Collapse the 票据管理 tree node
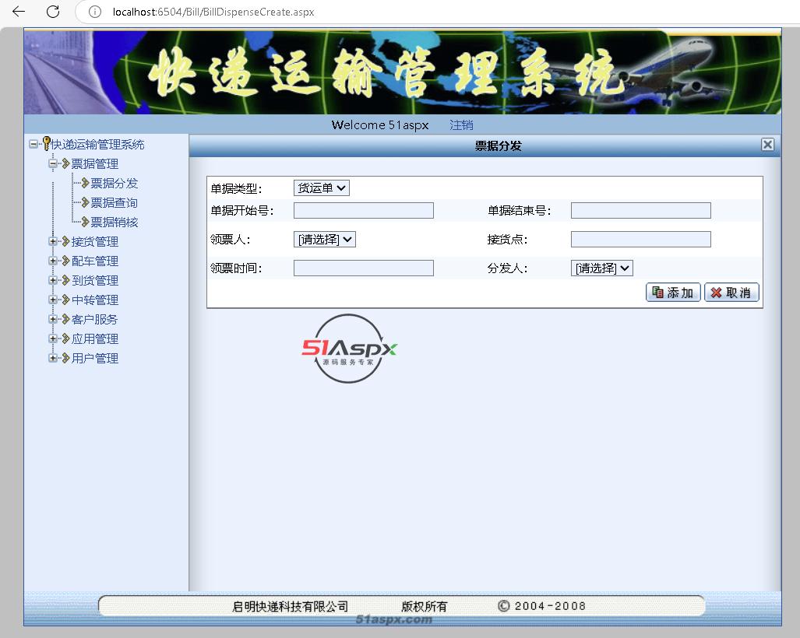The image size is (800, 638). click(52, 163)
